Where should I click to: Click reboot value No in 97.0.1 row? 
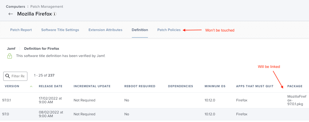coord(127,100)
